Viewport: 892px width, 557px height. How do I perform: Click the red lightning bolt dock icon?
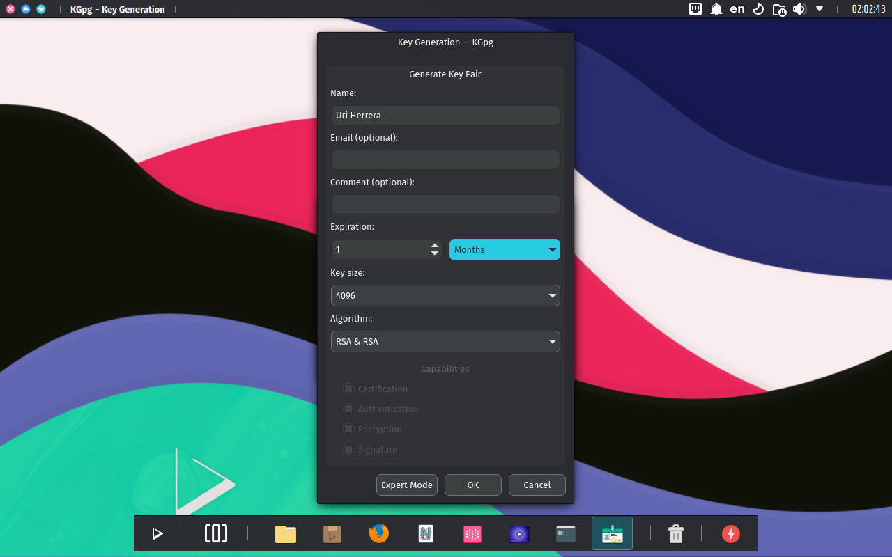point(731,534)
